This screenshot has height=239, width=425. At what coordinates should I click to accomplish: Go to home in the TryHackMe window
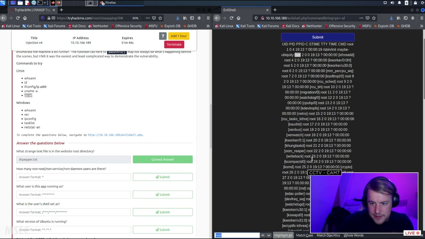coord(25,18)
